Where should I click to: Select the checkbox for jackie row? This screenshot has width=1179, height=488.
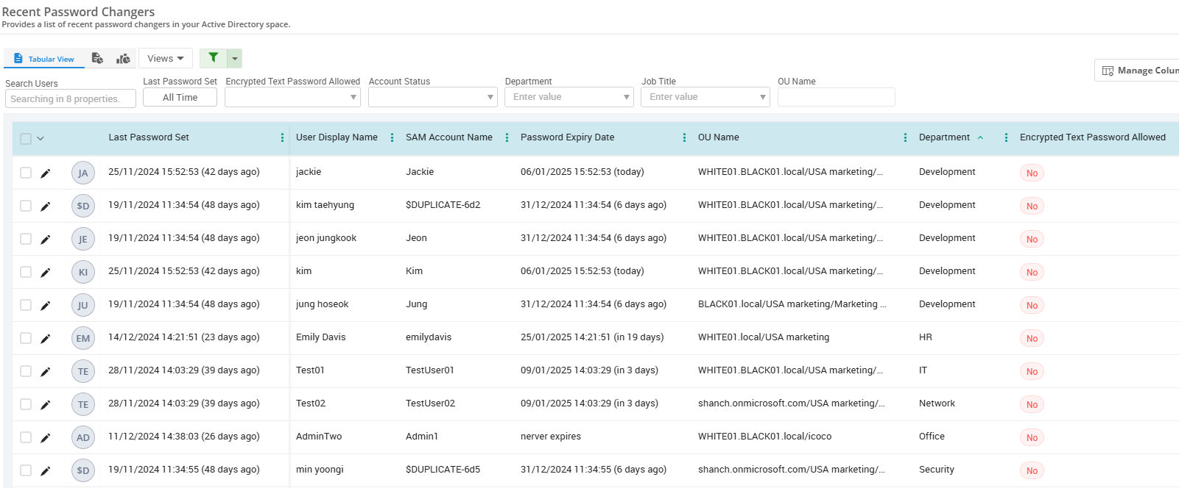tap(26, 173)
